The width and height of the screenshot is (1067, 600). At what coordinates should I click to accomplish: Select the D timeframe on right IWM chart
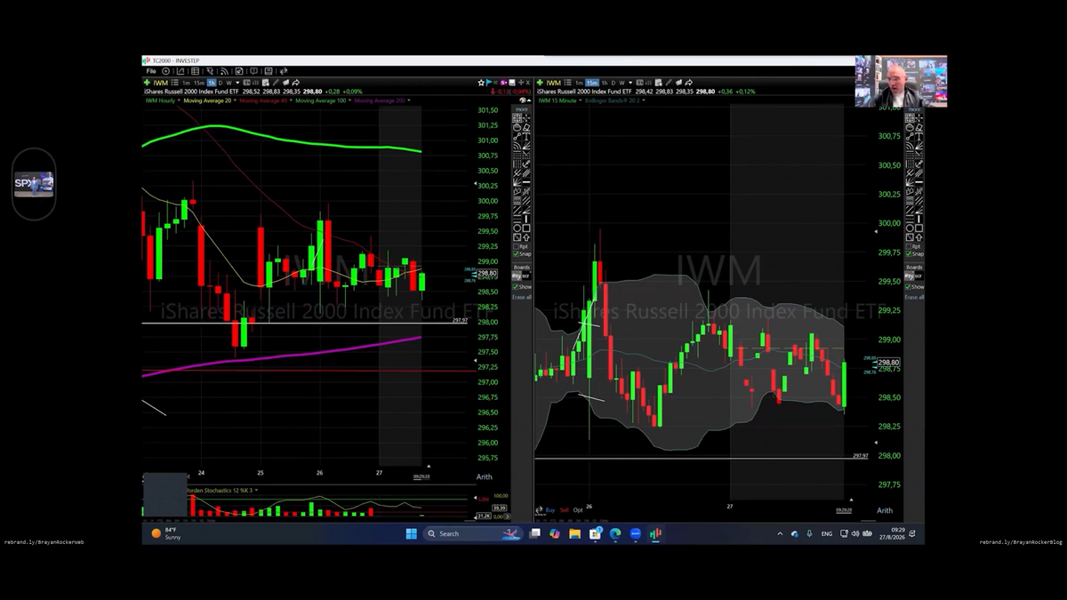(613, 83)
